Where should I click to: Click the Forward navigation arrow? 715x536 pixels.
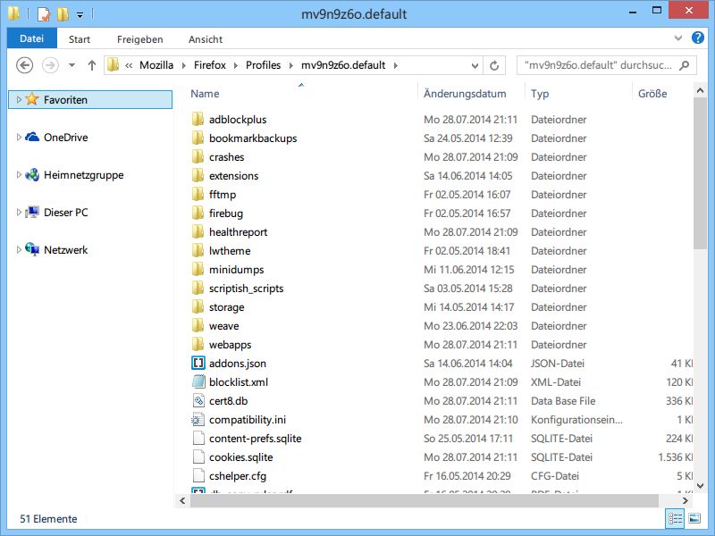[x=50, y=65]
